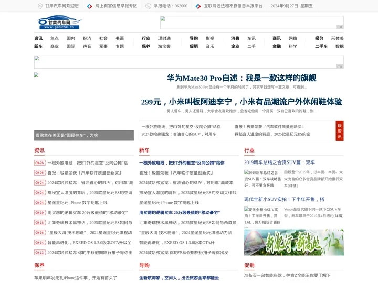This screenshot has width=378, height=283.
Task: Open 网上有害信息举报专区 link
Action: 116,6
